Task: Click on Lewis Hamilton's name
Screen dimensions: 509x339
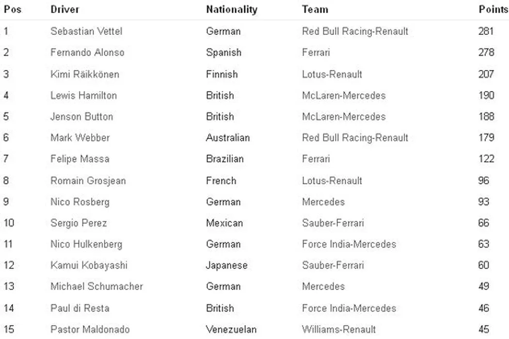Action: tap(83, 95)
